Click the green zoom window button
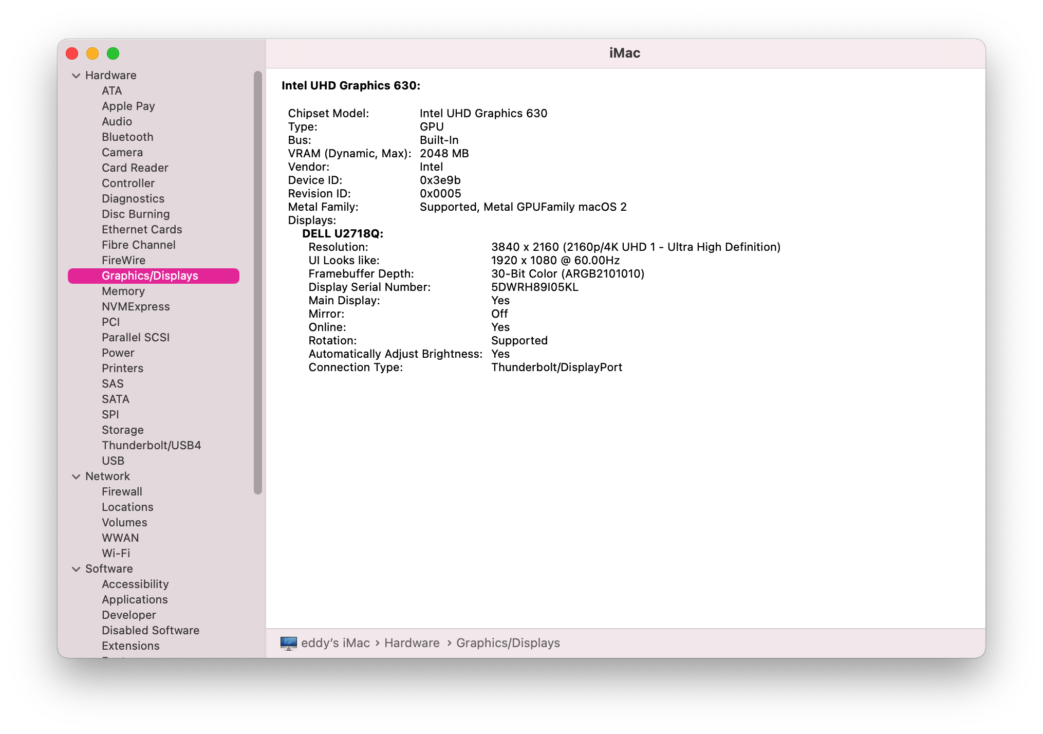 [x=113, y=53]
